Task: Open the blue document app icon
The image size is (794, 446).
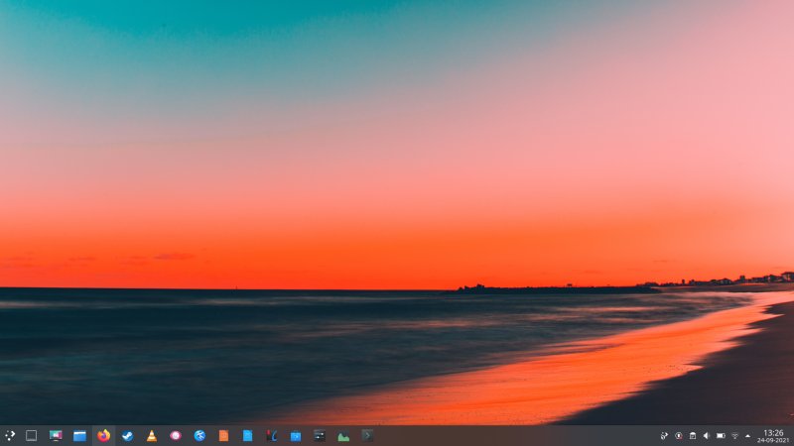Action: tap(247, 435)
